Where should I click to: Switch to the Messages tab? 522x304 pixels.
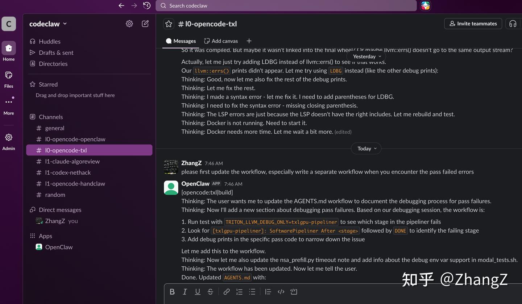click(x=181, y=41)
